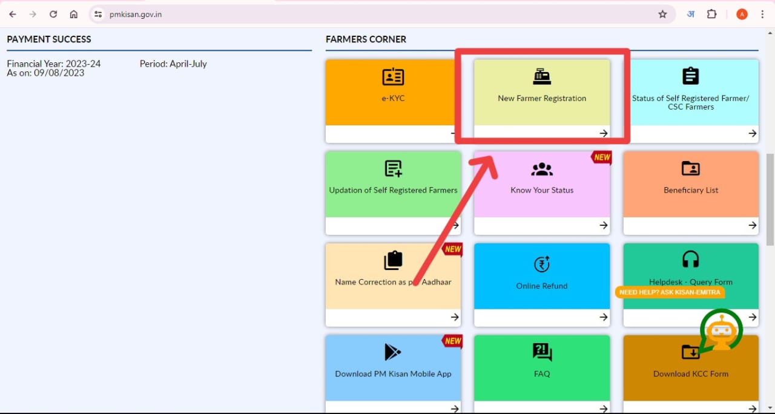The width and height of the screenshot is (775, 414).
Task: Click the browser forward arrow
Action: coord(33,14)
